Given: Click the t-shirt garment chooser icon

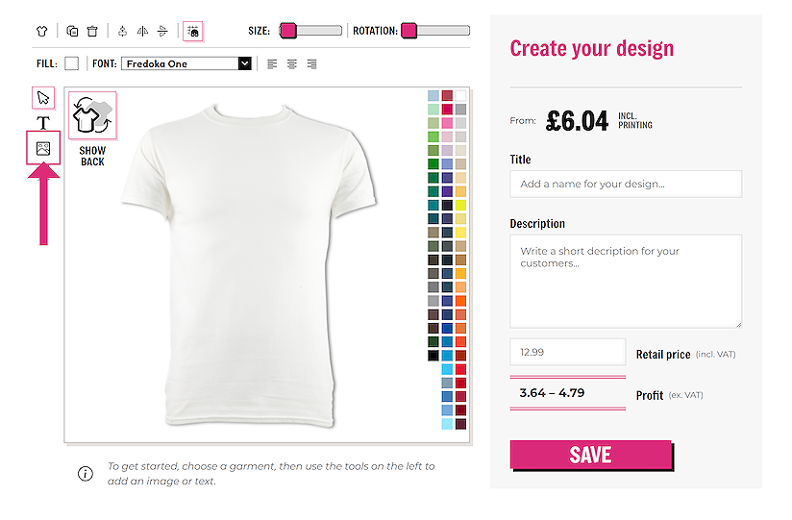Looking at the screenshot, I should (x=41, y=31).
